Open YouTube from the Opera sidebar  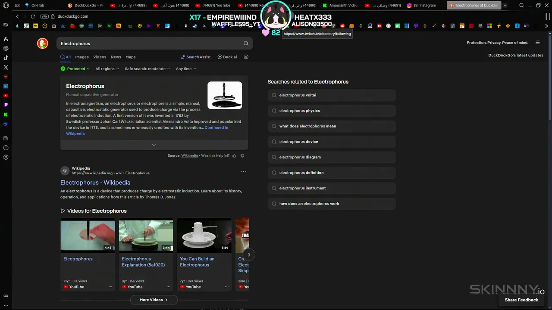[6, 96]
